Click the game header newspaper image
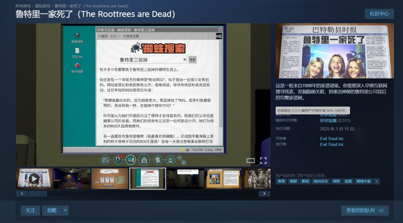 coord(335,51)
